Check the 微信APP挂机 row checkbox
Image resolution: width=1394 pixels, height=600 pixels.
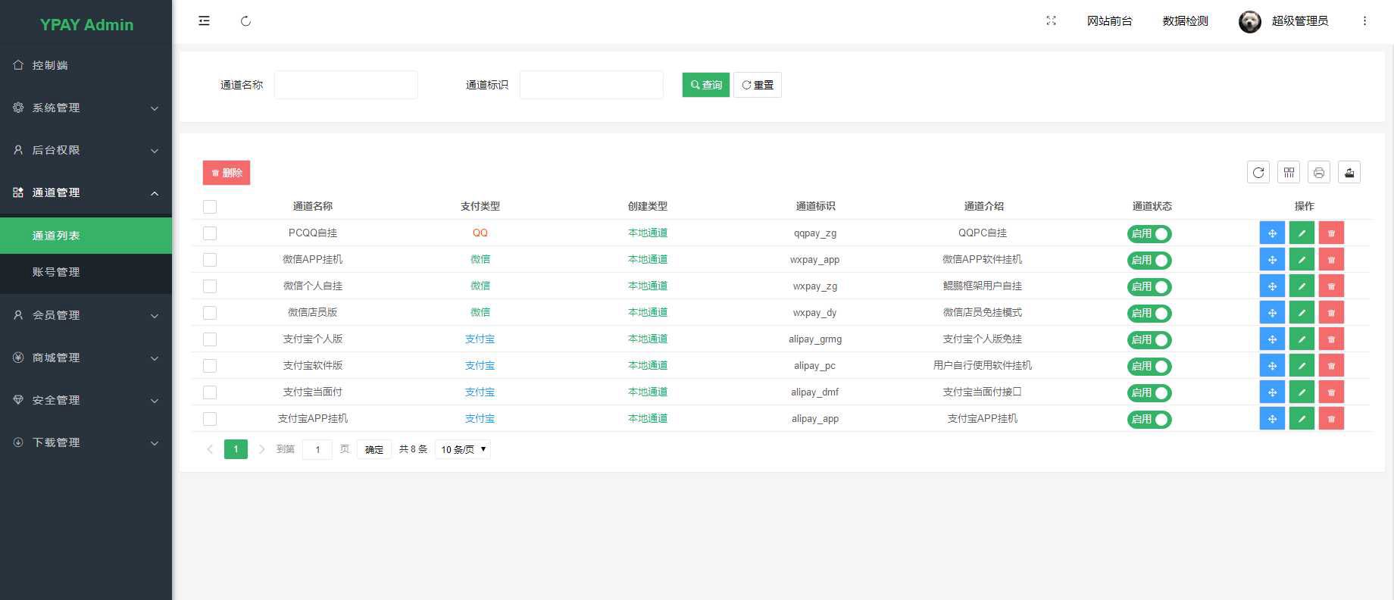click(210, 260)
